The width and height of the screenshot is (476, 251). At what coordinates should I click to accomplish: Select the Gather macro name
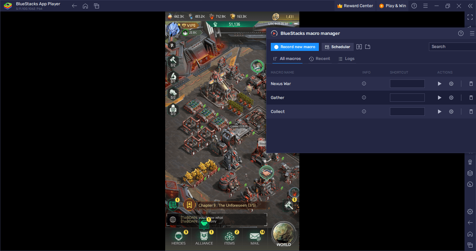[x=277, y=98]
